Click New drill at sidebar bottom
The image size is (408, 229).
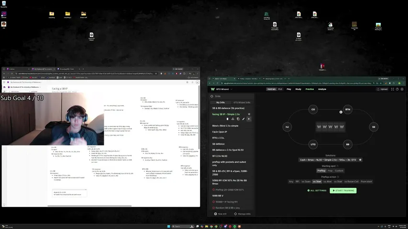click(x=220, y=214)
